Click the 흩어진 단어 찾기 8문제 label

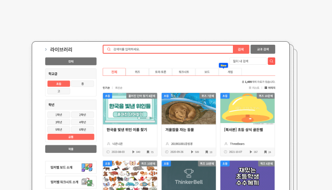(142, 96)
